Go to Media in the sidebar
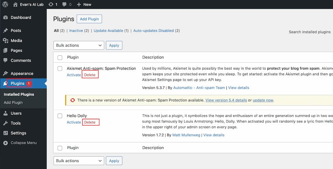The width and height of the screenshot is (333, 169). [x=16, y=41]
